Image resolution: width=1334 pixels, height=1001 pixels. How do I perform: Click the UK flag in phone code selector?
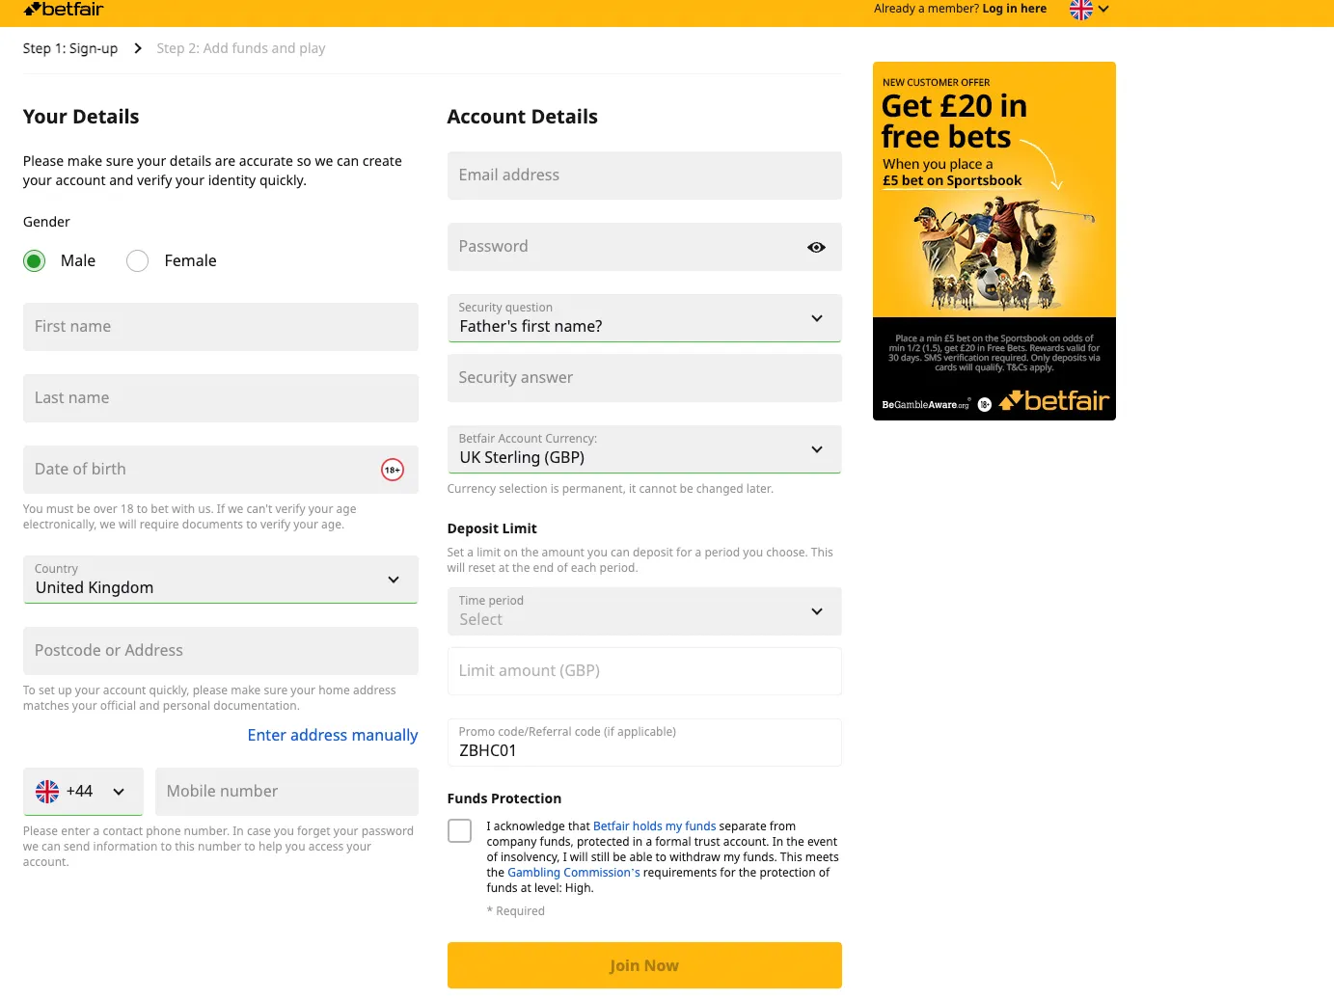pyautogui.click(x=47, y=792)
